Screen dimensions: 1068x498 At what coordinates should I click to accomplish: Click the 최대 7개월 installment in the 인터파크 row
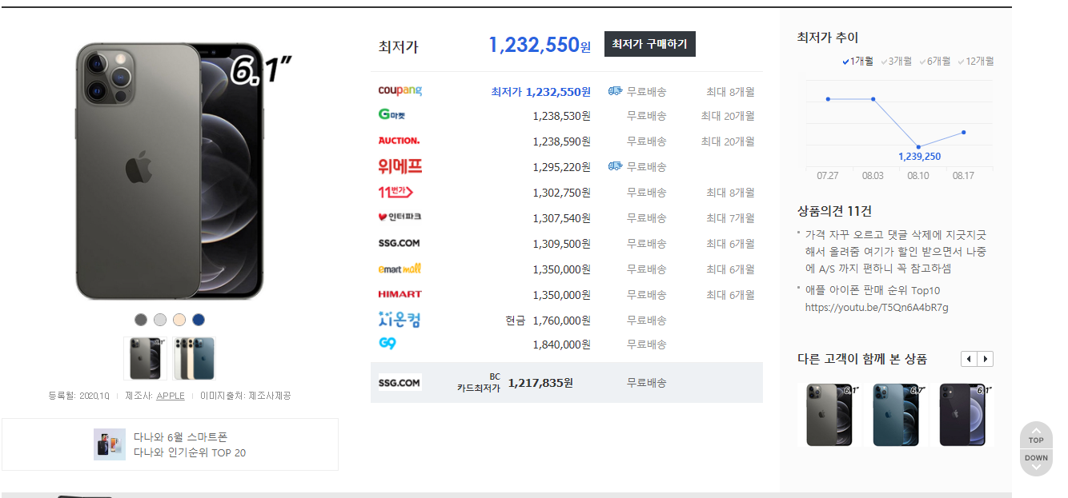(x=730, y=218)
